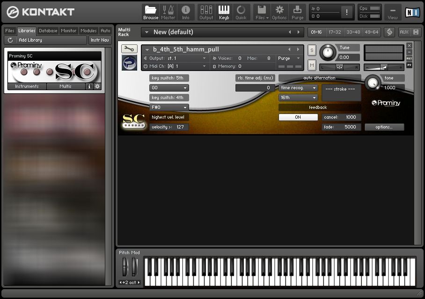Open the Multi Rack preset dropdown arrow

pos(147,32)
